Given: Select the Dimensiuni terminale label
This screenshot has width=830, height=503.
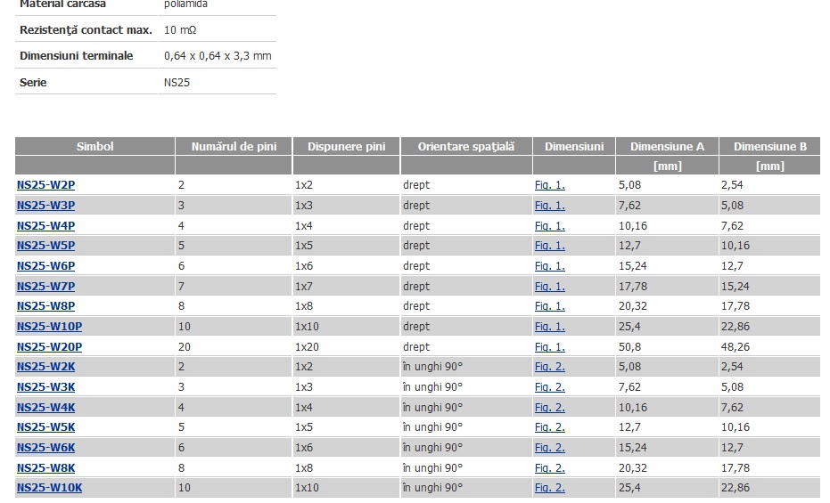Looking at the screenshot, I should (77, 56).
